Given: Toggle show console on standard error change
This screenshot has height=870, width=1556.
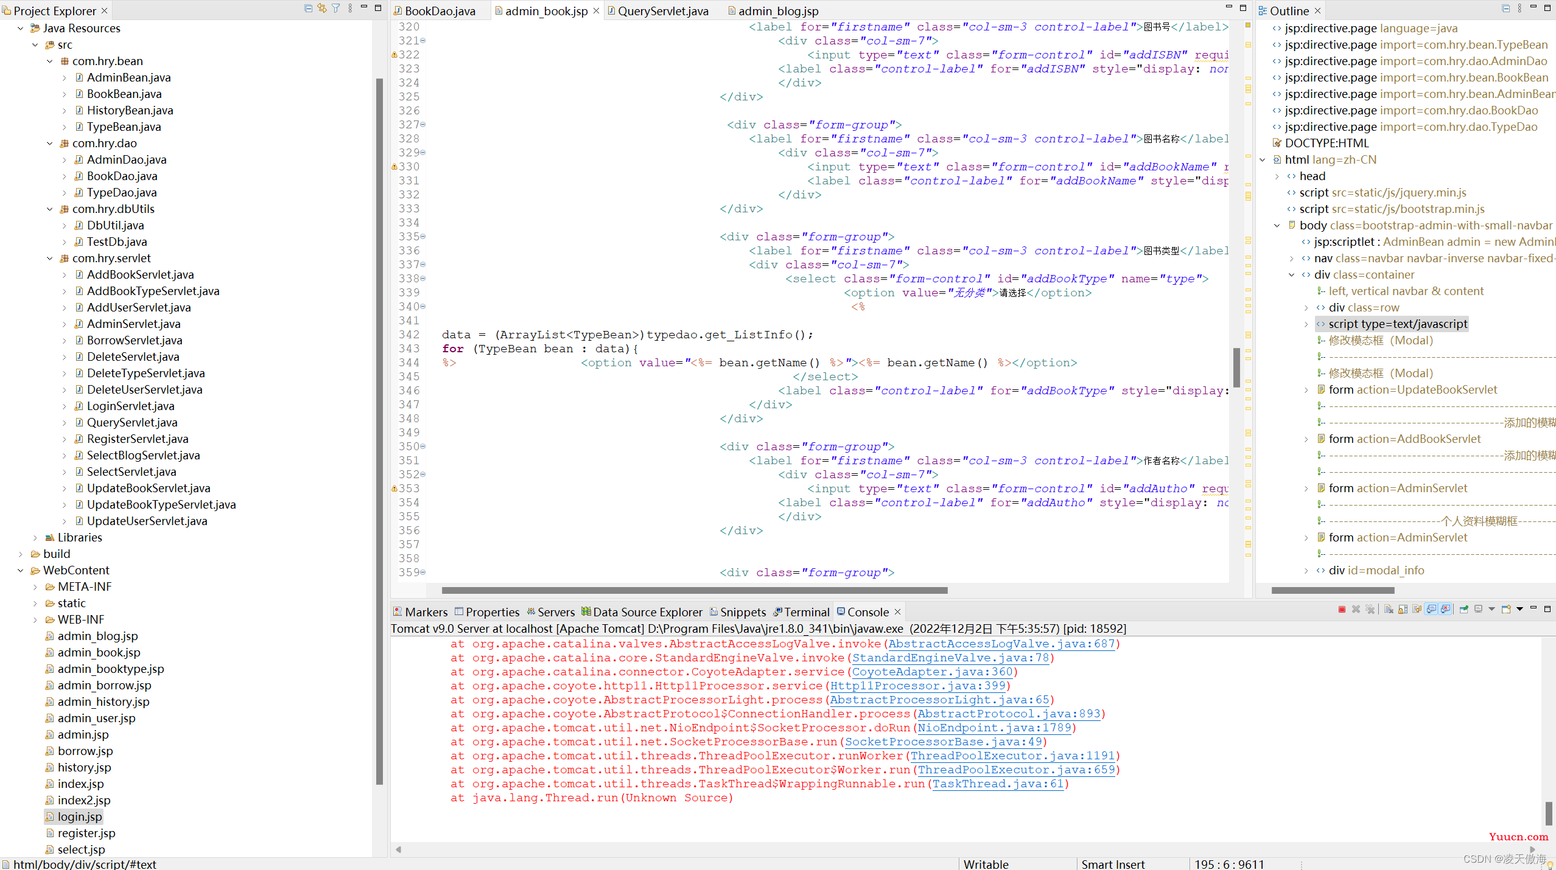Looking at the screenshot, I should click(x=1445, y=609).
